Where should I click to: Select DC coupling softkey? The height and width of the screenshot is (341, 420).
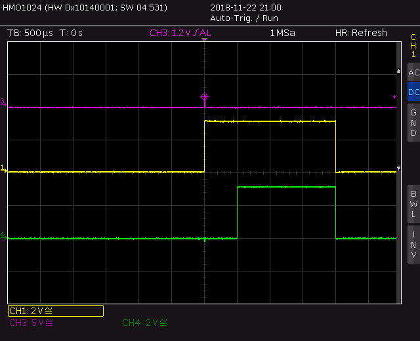(x=413, y=92)
